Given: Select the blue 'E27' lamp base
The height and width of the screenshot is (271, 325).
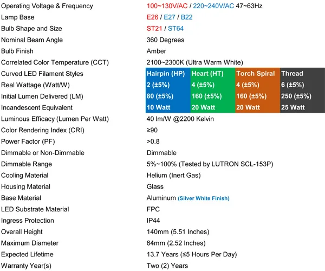Looking at the screenshot, I should pyautogui.click(x=170, y=17).
